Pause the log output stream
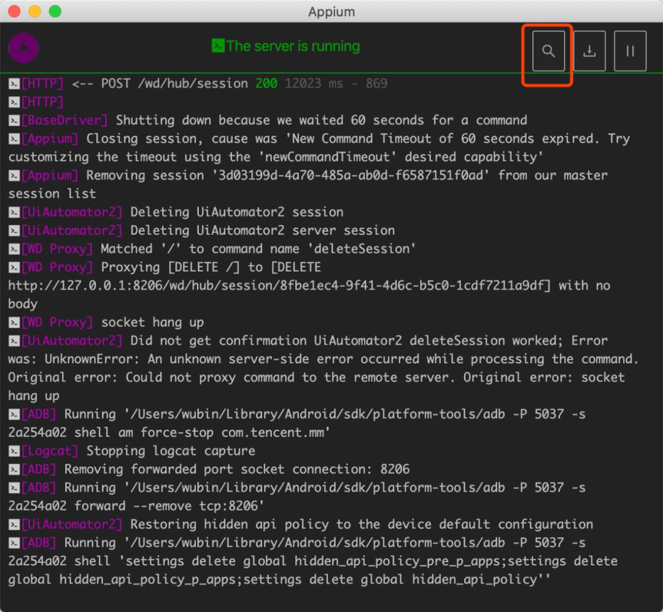The width and height of the screenshot is (663, 612). click(x=630, y=51)
